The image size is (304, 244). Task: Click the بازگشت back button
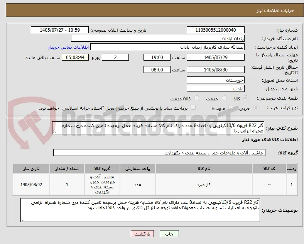pos(142,234)
